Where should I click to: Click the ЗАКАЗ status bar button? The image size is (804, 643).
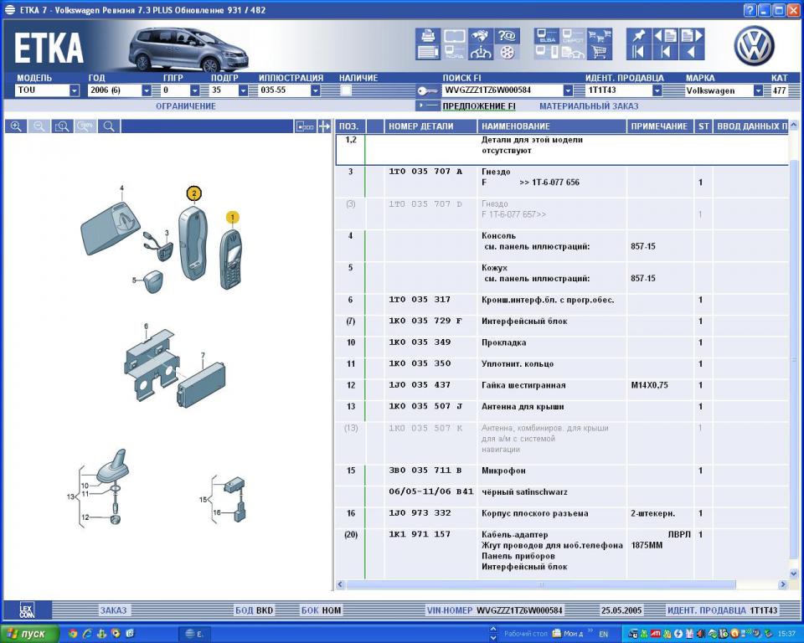113,610
